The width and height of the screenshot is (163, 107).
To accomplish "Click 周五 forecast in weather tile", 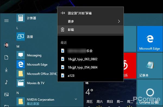I will (89, 102).
